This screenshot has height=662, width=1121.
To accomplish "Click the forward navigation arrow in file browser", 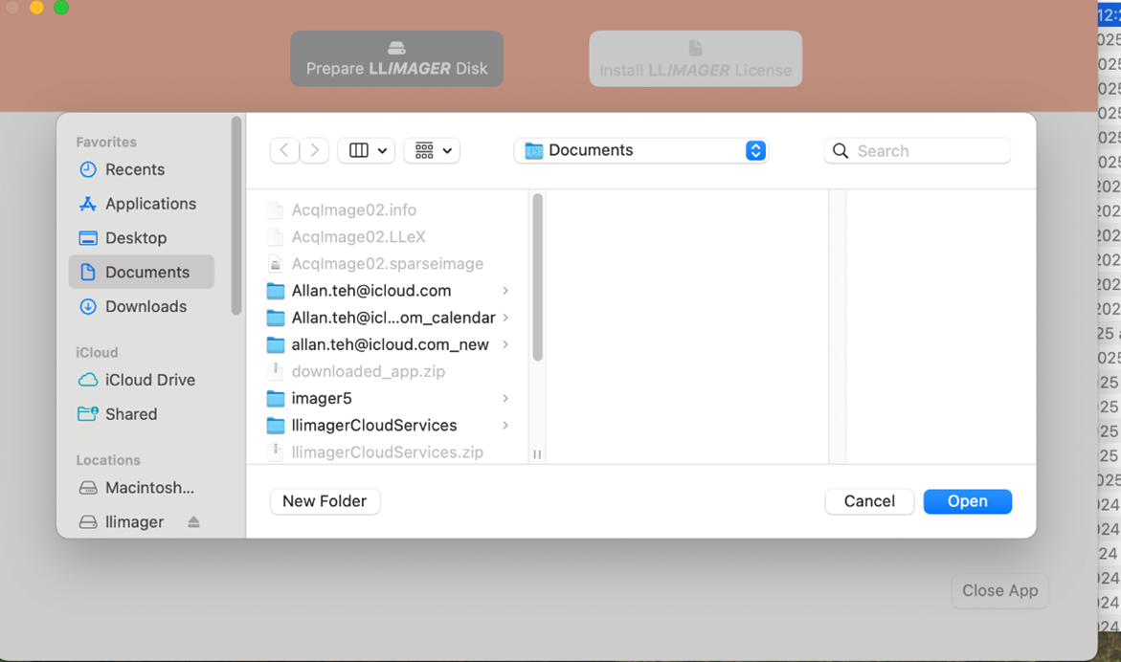I will click(314, 149).
